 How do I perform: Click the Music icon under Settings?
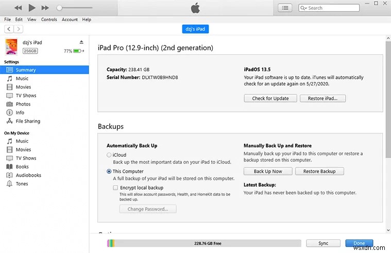(9, 79)
